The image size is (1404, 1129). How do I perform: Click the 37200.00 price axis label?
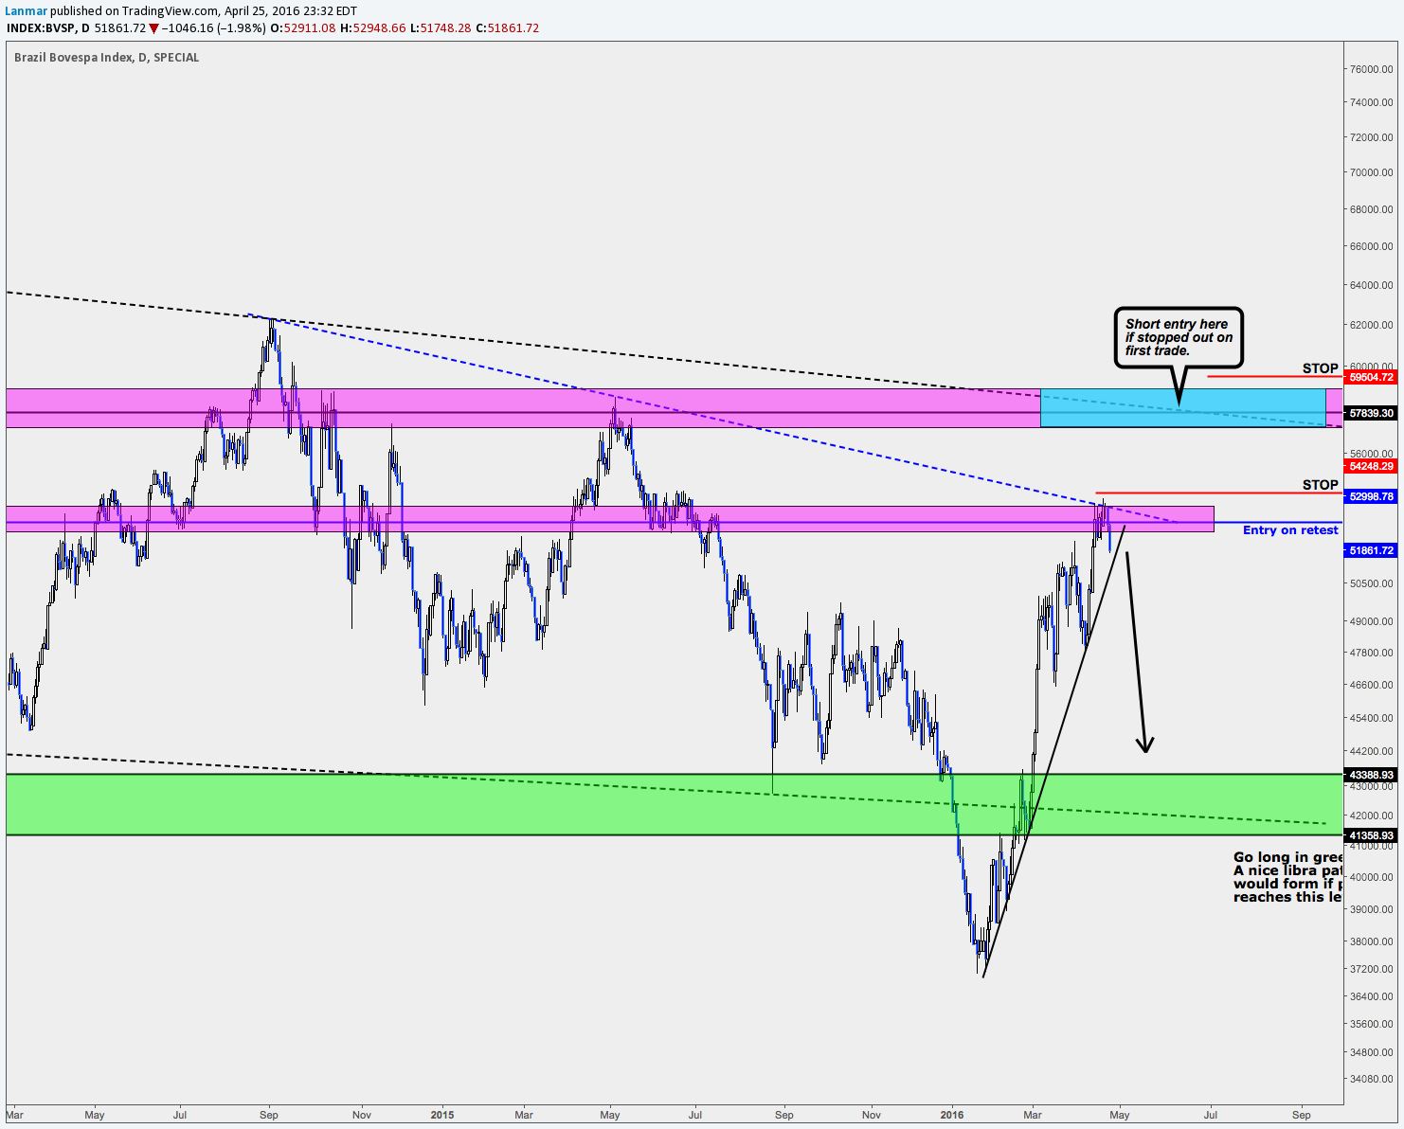(1372, 969)
